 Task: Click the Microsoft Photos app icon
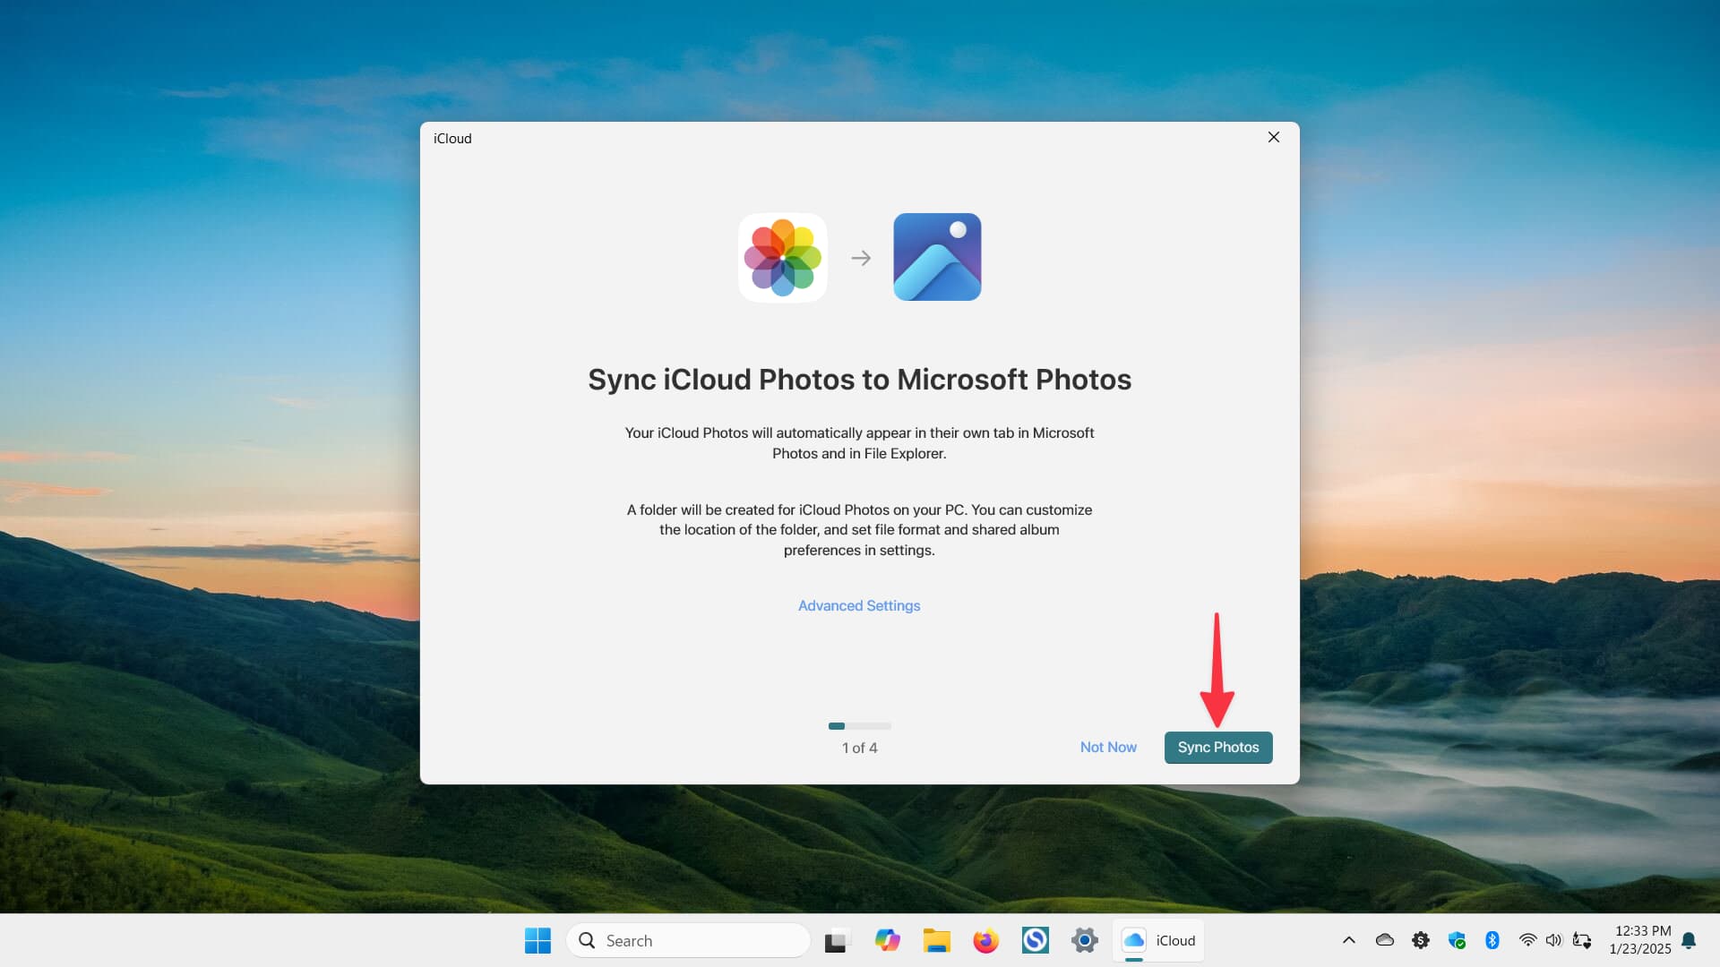(x=937, y=257)
